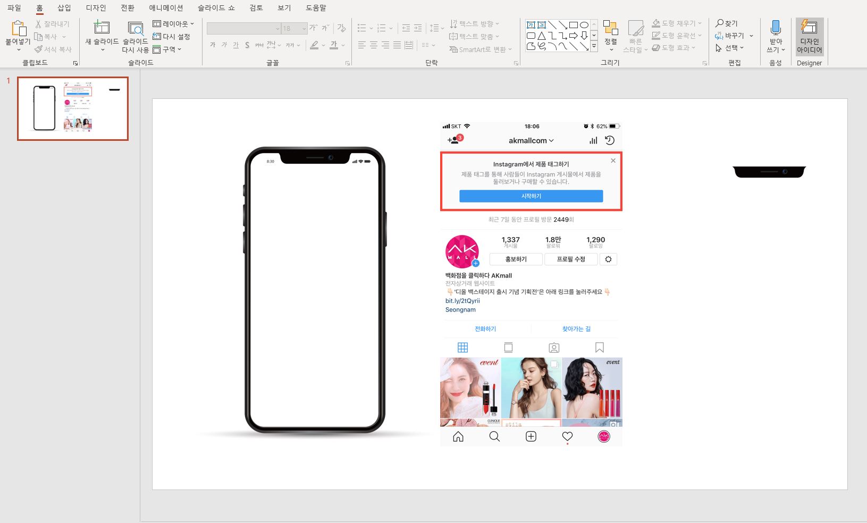Open the font size dropdown showing 18
The image size is (867, 523).
294,28
